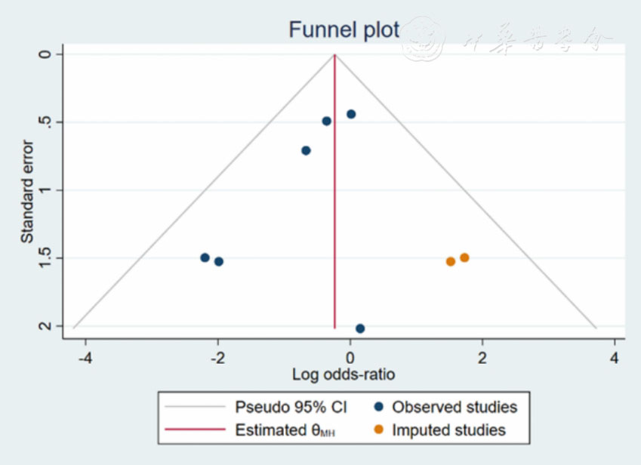This screenshot has height=465, width=641.
Task: Click the "Estimated θMH" legend text
Action: click(x=287, y=430)
